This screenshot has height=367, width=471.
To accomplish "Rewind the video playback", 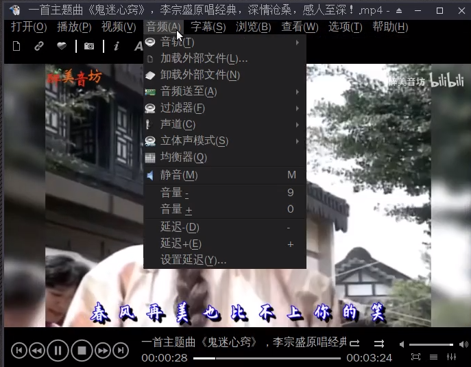I will 37,351.
